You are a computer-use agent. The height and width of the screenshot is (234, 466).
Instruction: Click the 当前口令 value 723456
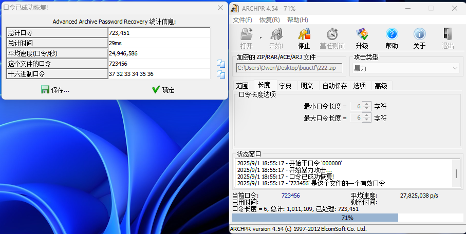291,196
